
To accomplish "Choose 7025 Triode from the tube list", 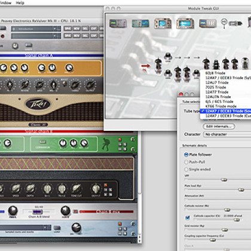I will point(216,87).
